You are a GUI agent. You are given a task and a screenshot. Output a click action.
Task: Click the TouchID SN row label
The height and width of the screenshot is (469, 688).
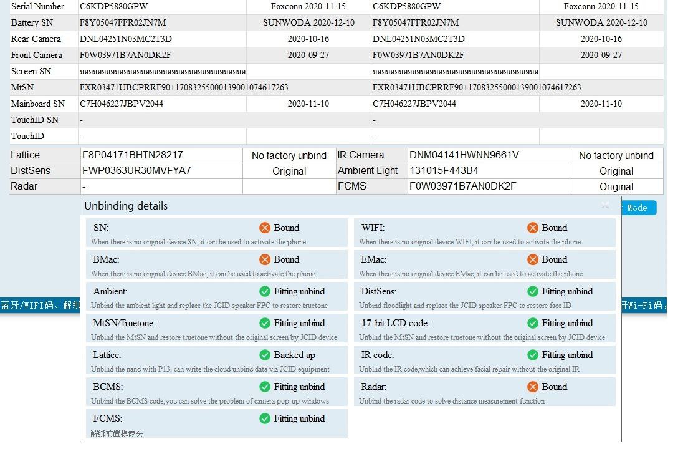[35, 120]
